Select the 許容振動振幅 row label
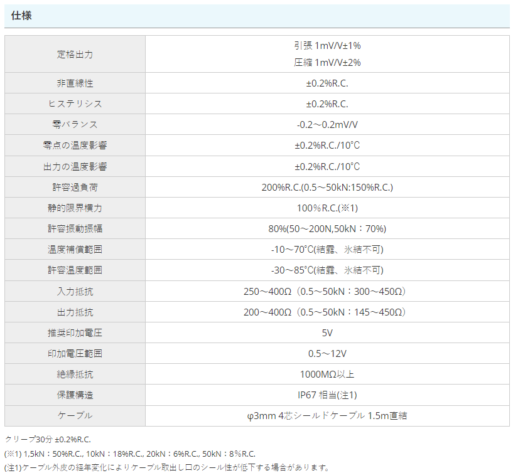Screen dimensions: 513x473 tap(75, 228)
